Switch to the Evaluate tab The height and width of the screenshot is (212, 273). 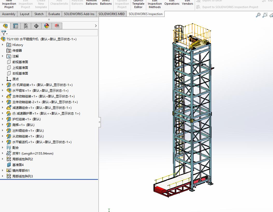point(54,14)
